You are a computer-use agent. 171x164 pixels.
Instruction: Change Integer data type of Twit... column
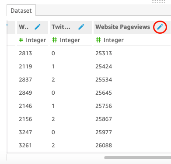point(66,40)
